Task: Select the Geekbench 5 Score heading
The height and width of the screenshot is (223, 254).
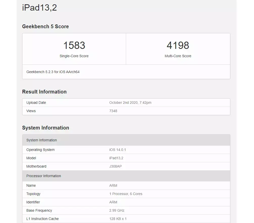Action: point(45,26)
